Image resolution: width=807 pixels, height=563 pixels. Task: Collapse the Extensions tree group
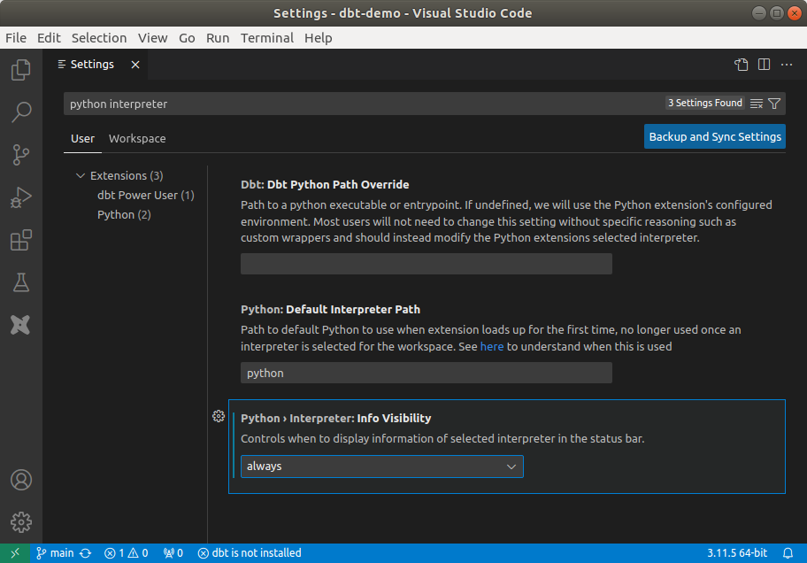pyautogui.click(x=81, y=175)
